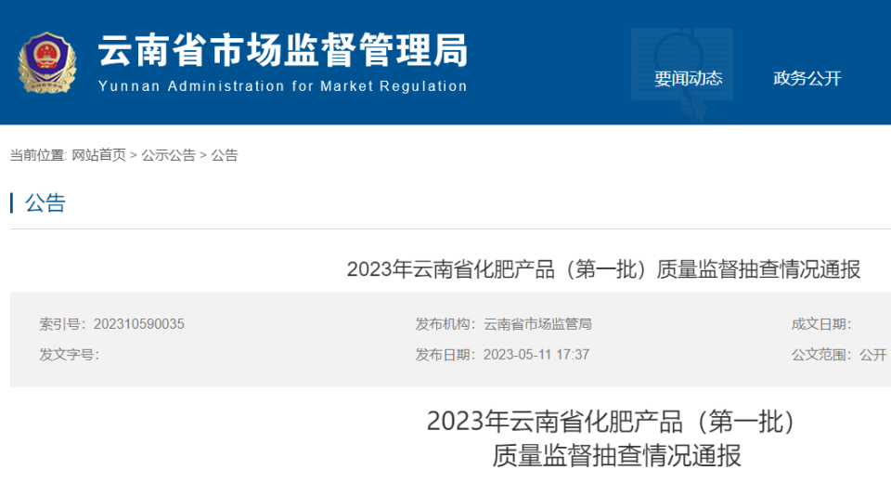Click the blue 公告 section heading
The image size is (891, 496).
click(x=45, y=203)
